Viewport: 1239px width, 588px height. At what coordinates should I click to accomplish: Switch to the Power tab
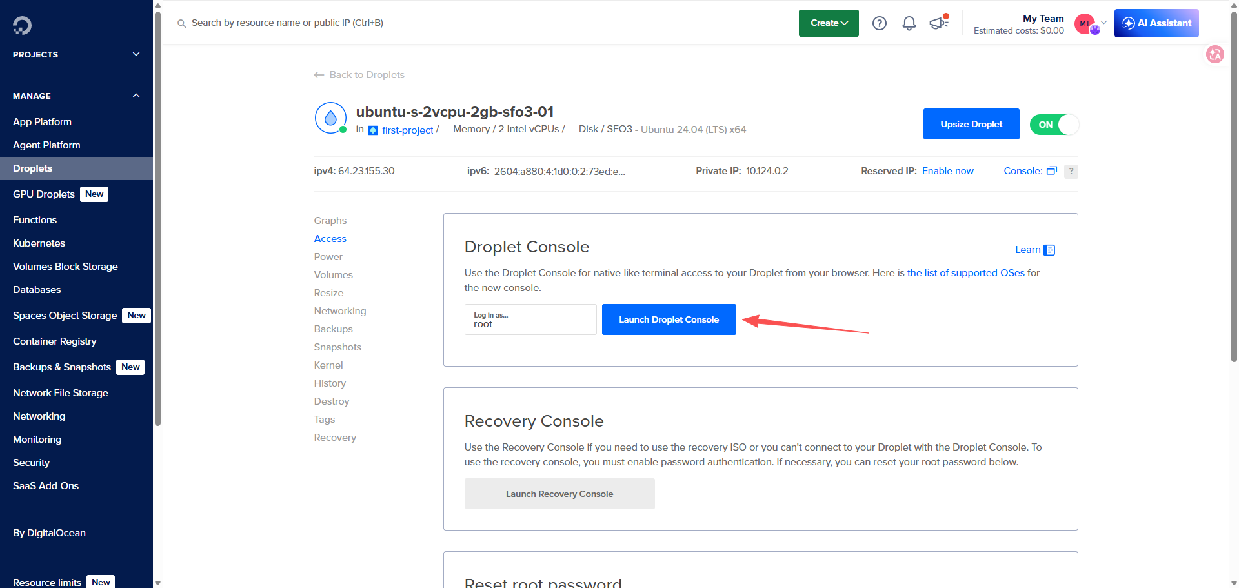pyautogui.click(x=328, y=257)
